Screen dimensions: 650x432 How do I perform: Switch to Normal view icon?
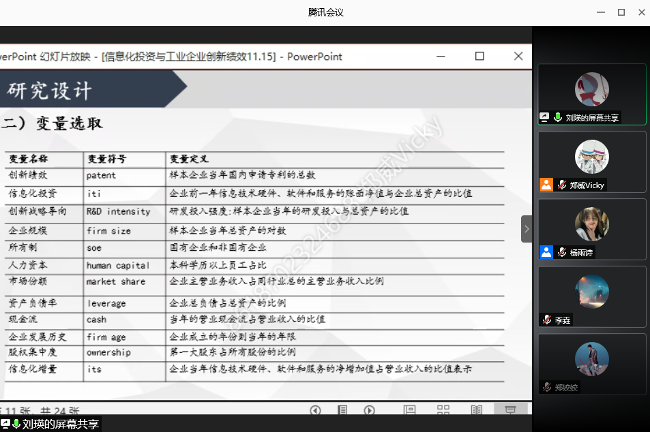coord(409,410)
